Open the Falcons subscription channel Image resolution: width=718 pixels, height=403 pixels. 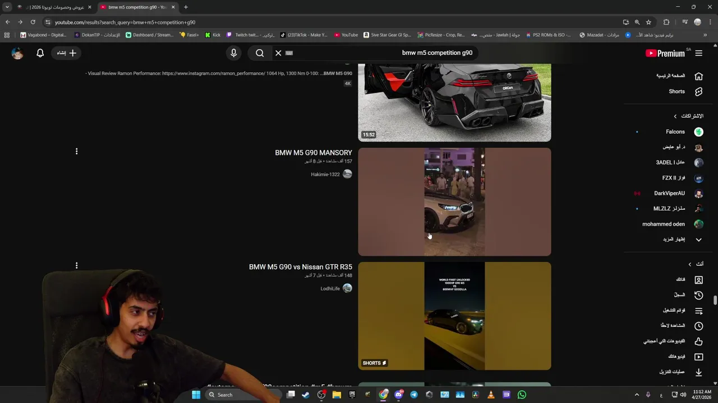683,132
